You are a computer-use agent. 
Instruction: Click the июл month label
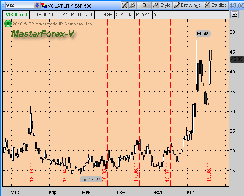(157, 193)
